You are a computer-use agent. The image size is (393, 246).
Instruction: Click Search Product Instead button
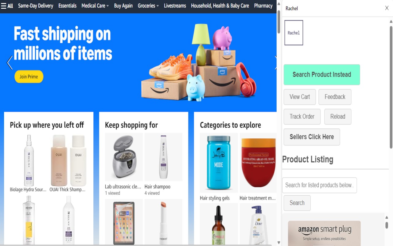(322, 75)
